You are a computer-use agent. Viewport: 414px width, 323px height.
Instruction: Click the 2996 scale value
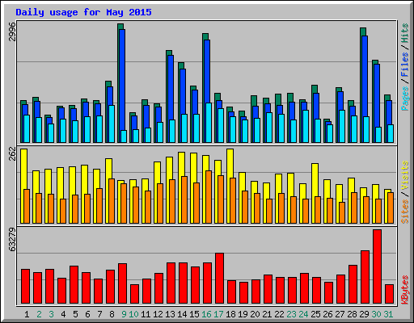coord(12,31)
